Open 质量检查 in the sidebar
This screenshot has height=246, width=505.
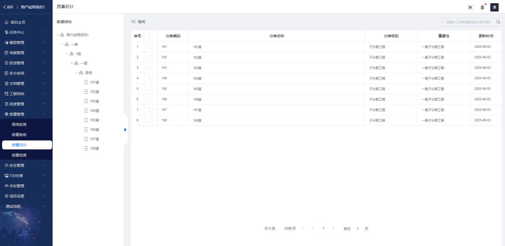pyautogui.click(x=19, y=155)
